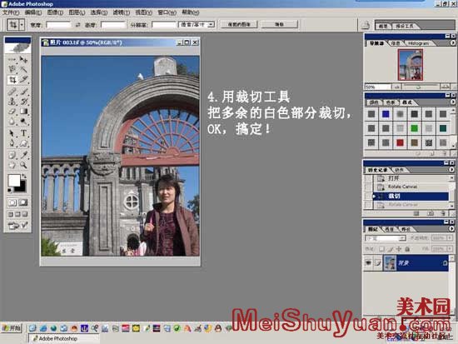Toggle history brush source box beside 裁切
Viewport: 458px width, 344px height.
tap(368, 196)
